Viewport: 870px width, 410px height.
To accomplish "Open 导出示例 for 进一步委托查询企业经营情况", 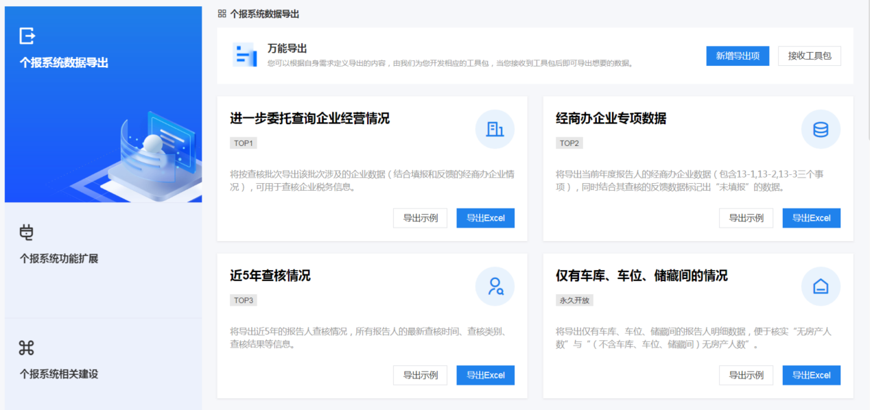I will [420, 218].
